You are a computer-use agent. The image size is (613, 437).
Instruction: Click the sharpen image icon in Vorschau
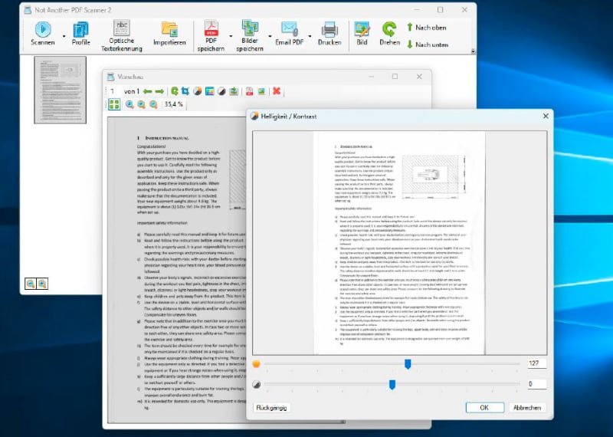(x=234, y=91)
